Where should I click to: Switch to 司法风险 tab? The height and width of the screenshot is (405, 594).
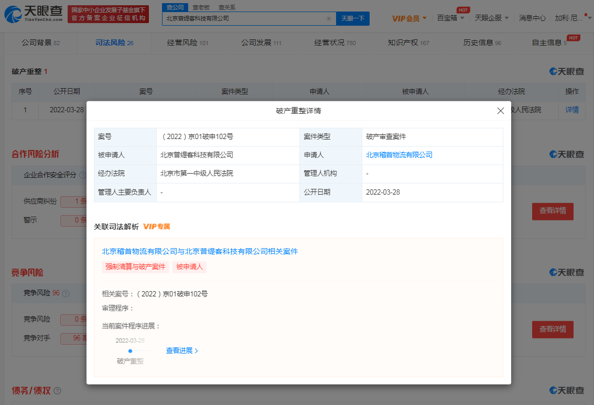point(114,43)
